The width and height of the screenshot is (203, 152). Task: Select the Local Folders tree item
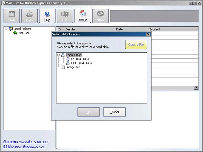click(22, 29)
